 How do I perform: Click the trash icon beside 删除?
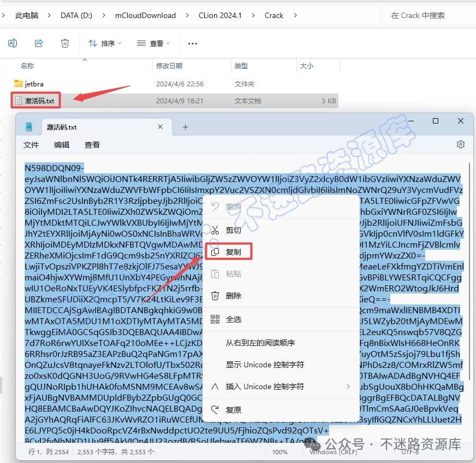click(215, 296)
